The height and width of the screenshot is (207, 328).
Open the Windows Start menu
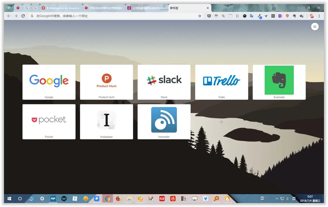click(x=9, y=199)
